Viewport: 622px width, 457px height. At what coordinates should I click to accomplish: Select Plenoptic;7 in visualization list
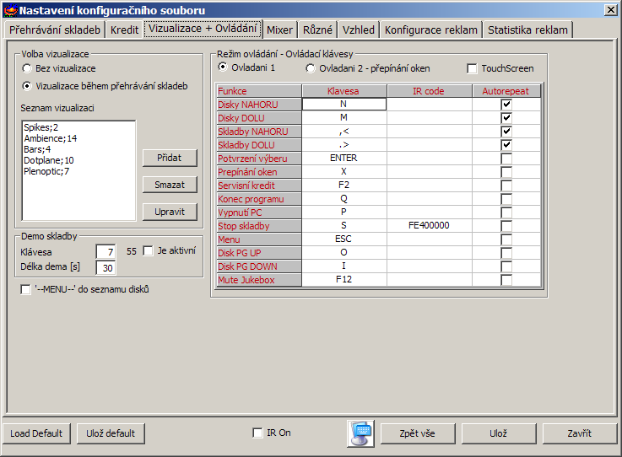tap(46, 172)
